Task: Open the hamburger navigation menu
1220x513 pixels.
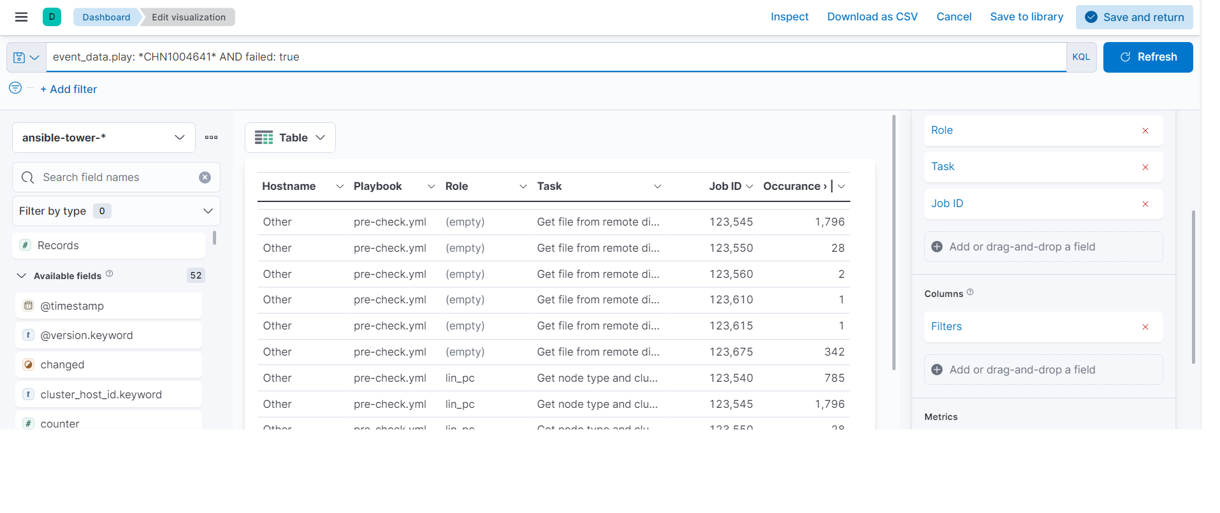Action: point(21,17)
